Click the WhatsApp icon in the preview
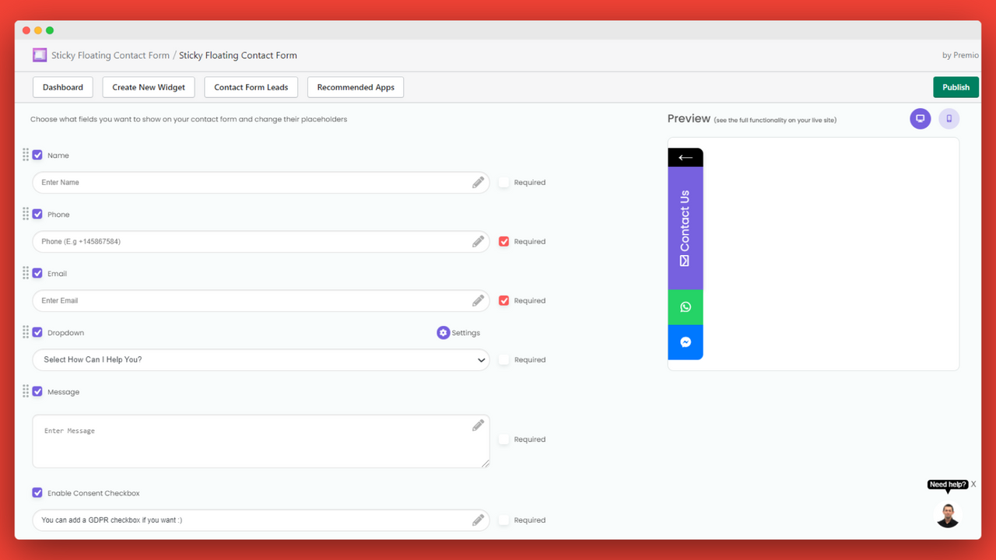996x560 pixels. (685, 306)
